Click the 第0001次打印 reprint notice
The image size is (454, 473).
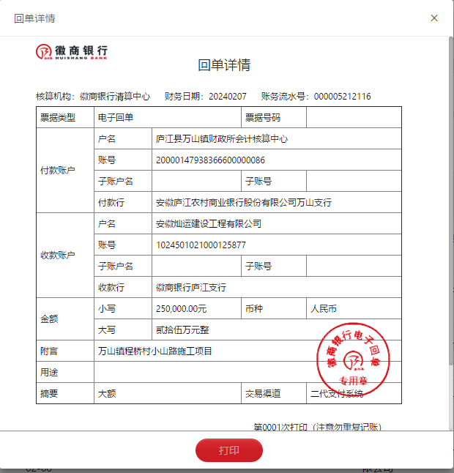[x=316, y=426]
